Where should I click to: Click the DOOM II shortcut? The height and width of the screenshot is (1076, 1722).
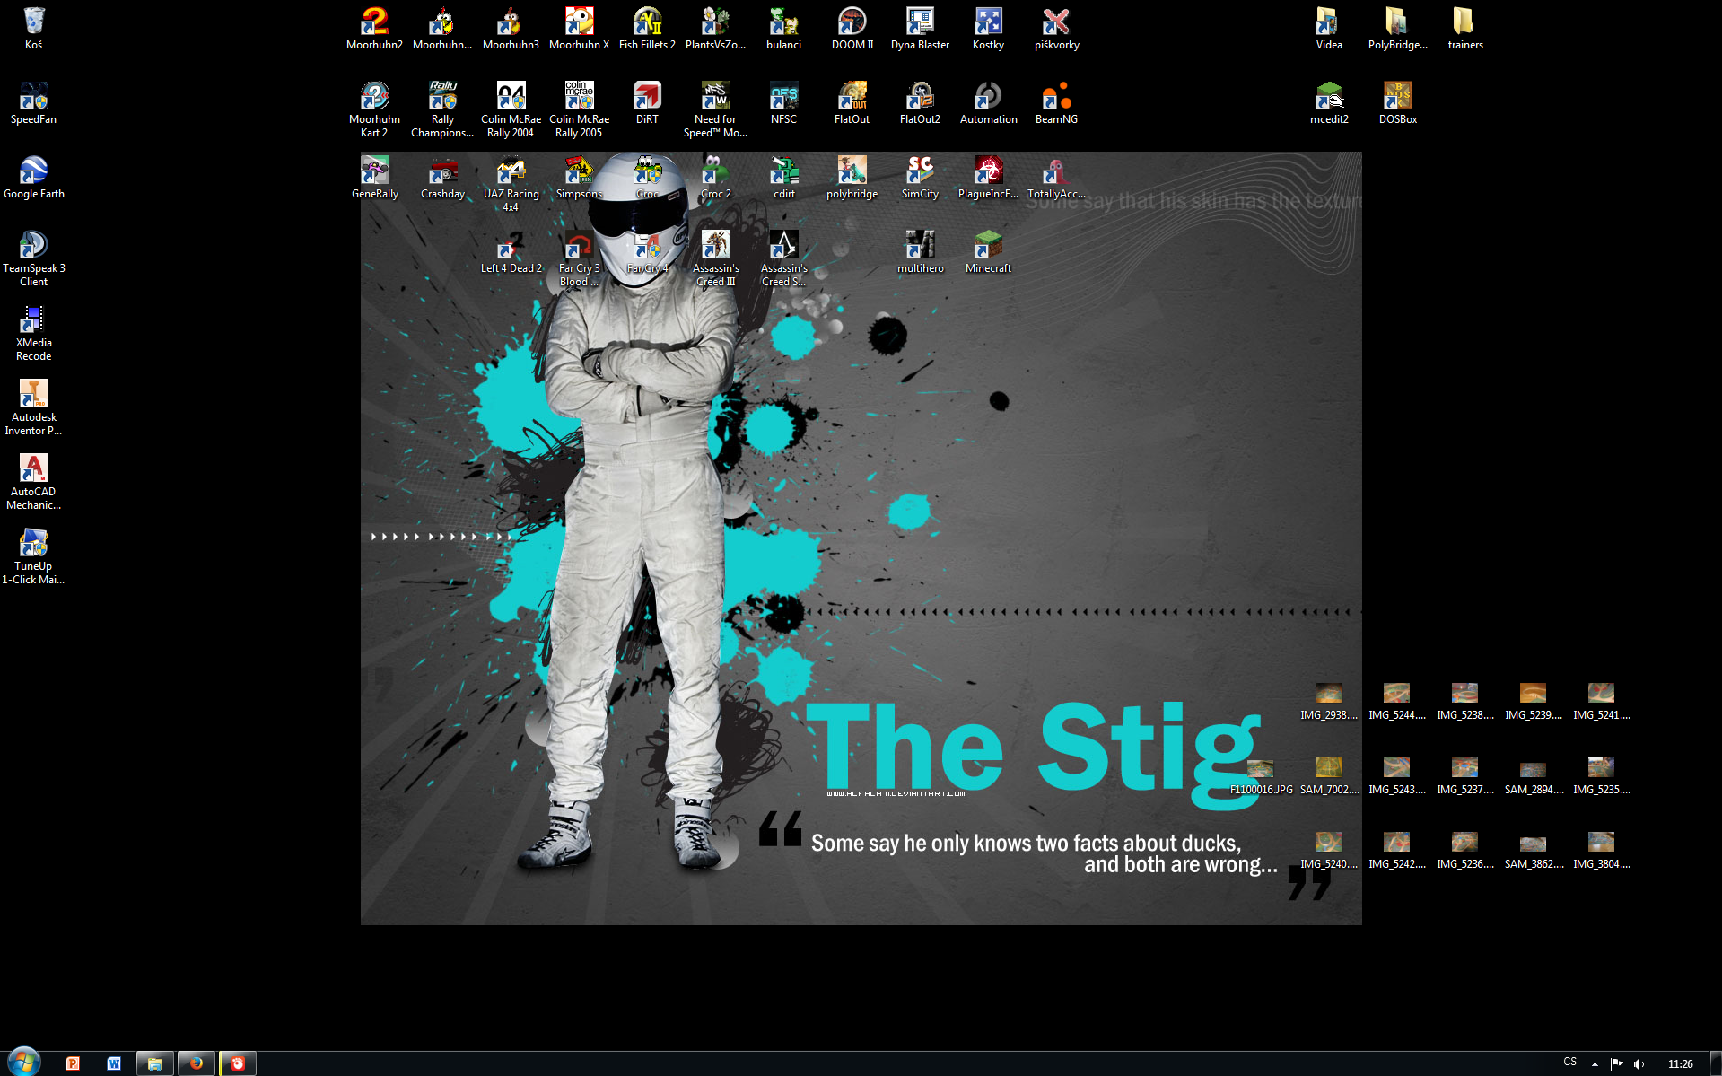[852, 29]
